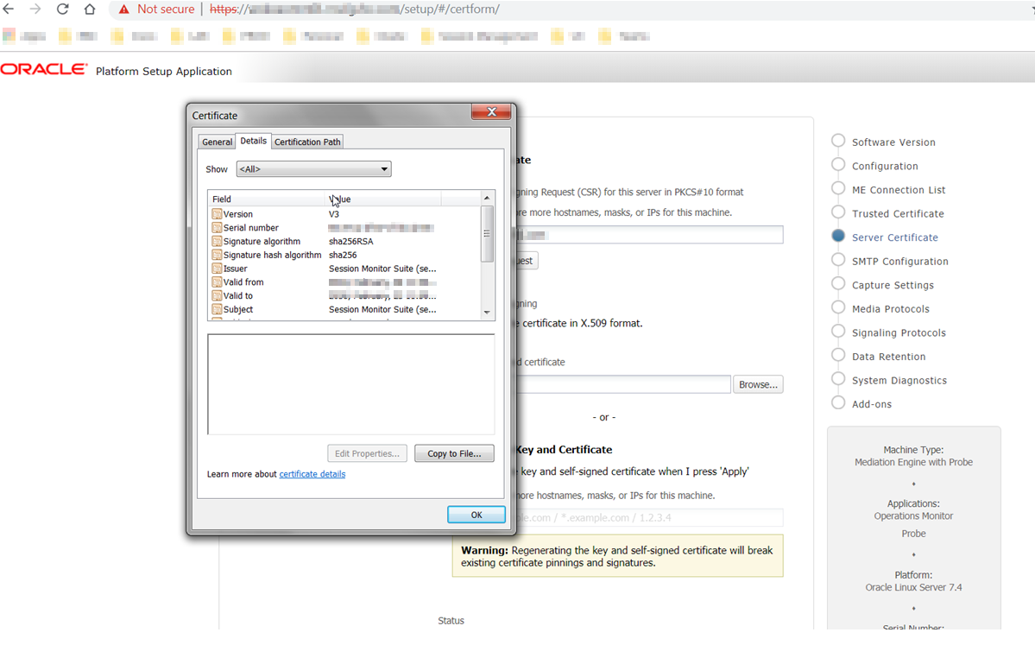Select the sha256RSA value
This screenshot has height=664, width=1035.
350,242
